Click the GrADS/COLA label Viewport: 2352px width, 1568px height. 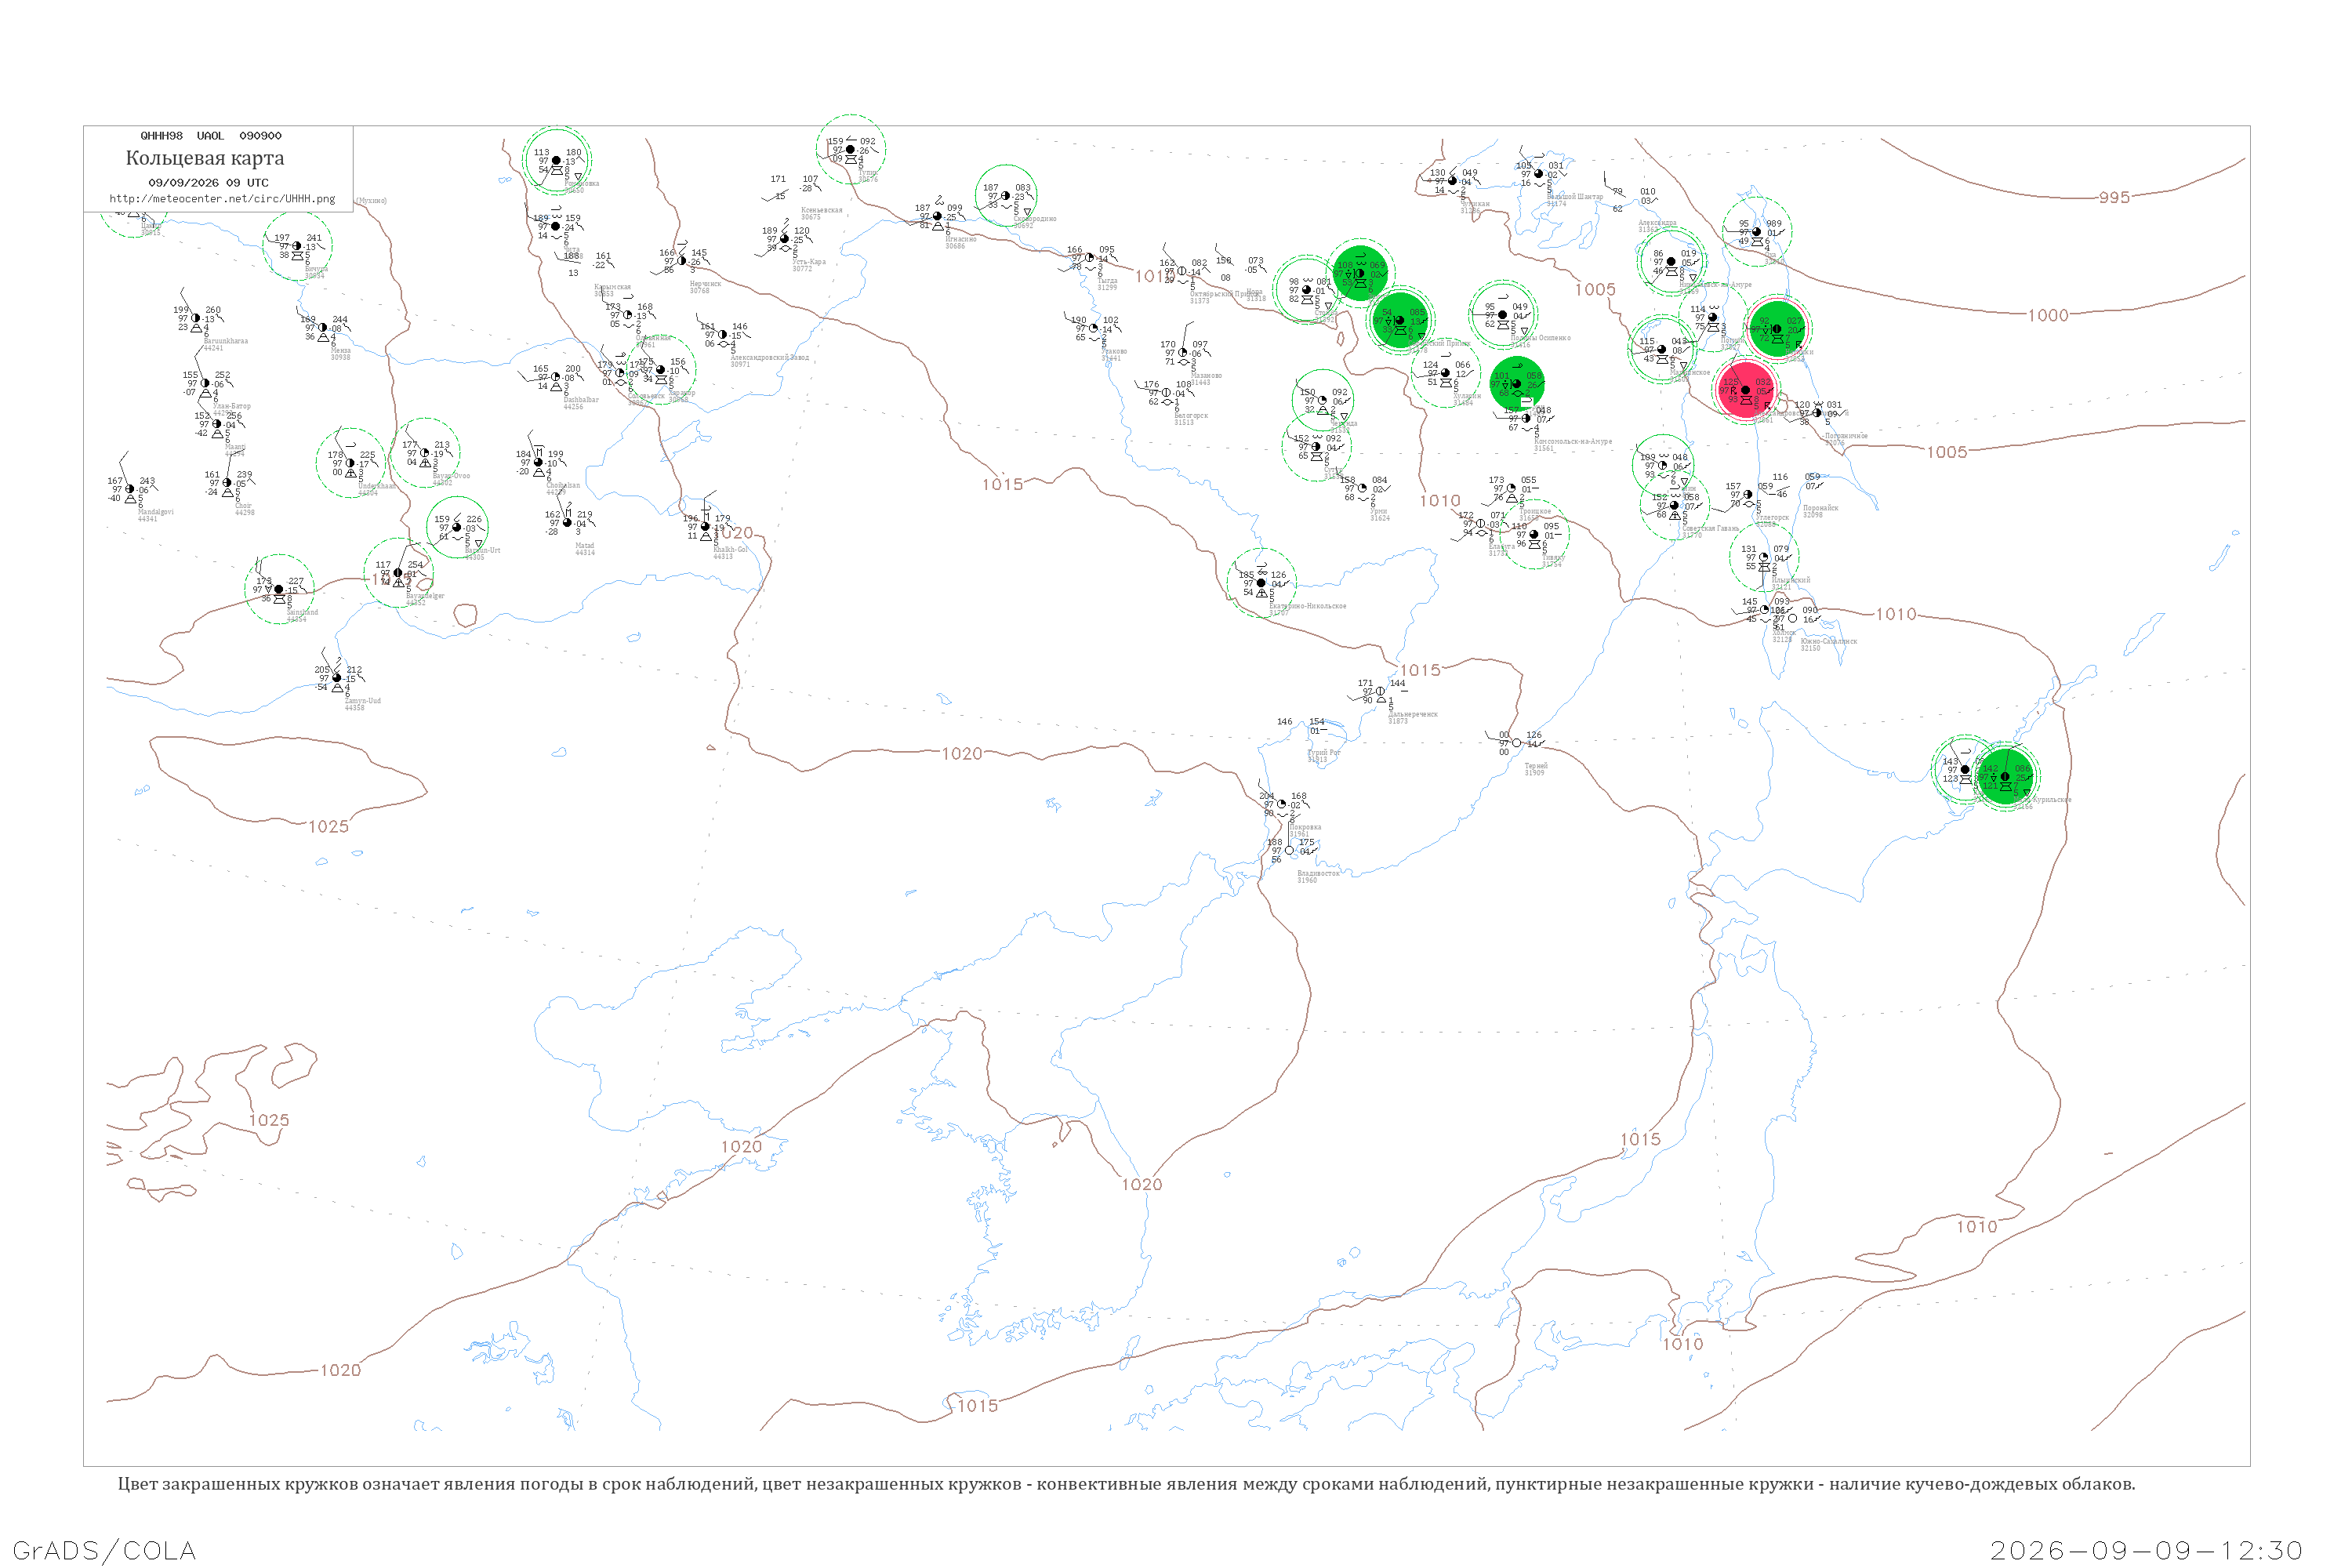(x=104, y=1550)
